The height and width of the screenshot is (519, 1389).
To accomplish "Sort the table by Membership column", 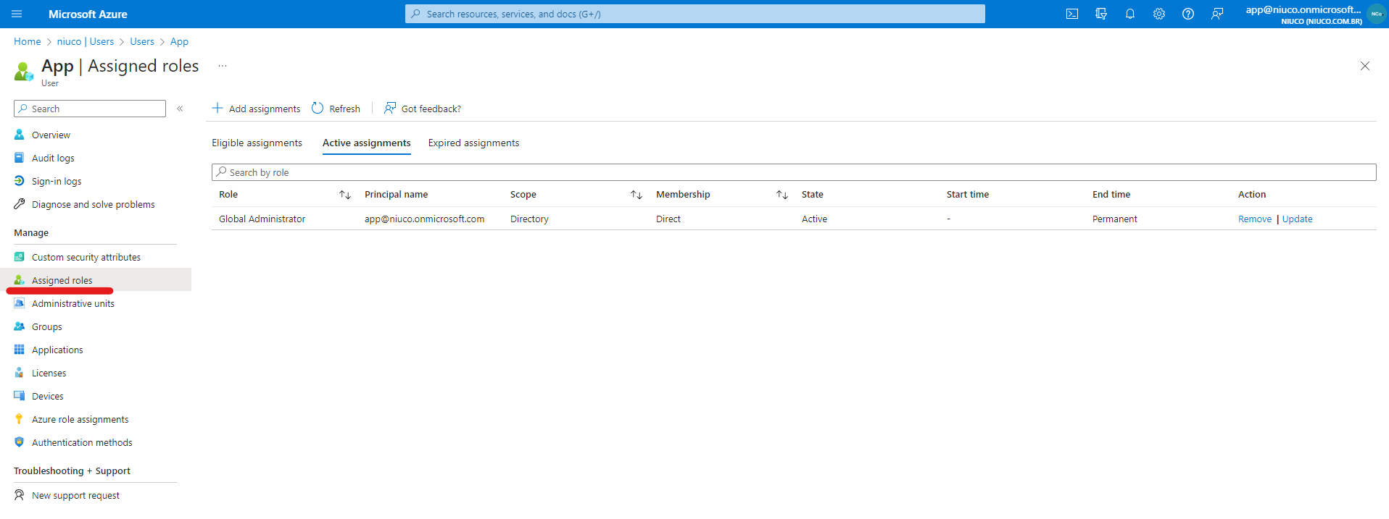I will pyautogui.click(x=782, y=195).
